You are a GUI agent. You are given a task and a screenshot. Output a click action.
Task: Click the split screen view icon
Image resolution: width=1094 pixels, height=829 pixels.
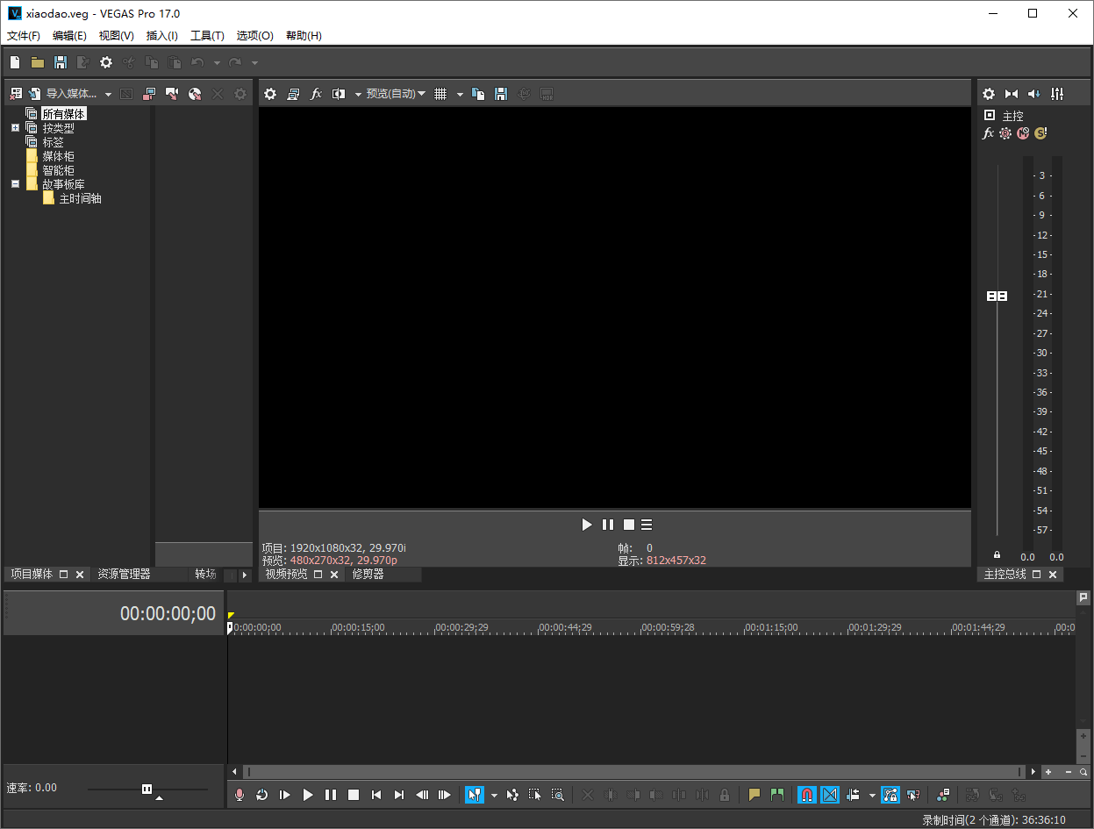(x=339, y=94)
